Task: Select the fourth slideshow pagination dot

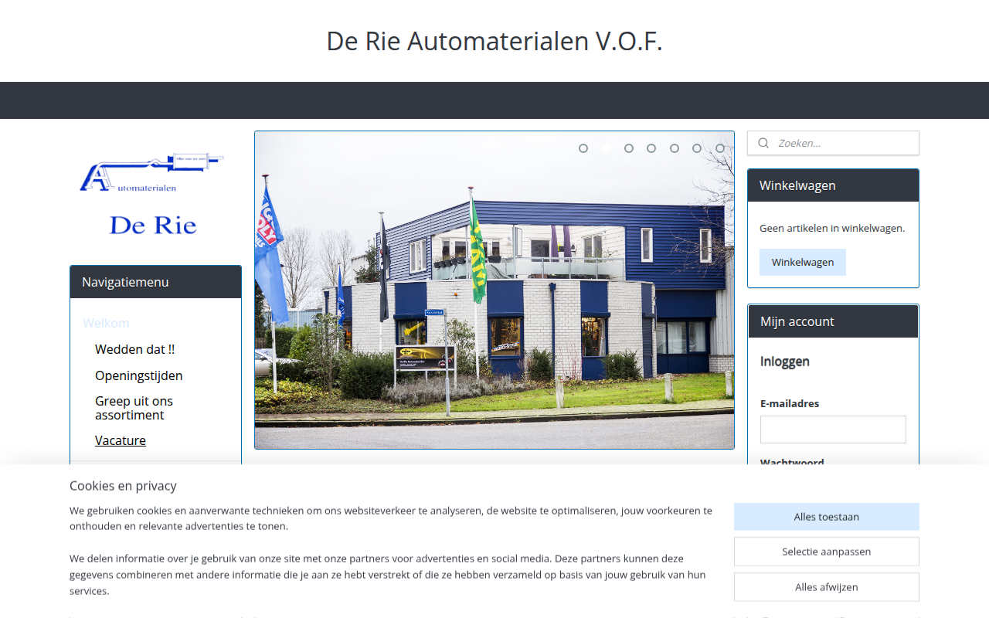Action: (x=651, y=148)
